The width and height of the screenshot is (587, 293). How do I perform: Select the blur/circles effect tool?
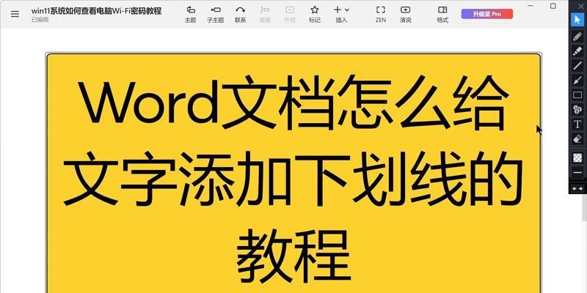(x=577, y=109)
